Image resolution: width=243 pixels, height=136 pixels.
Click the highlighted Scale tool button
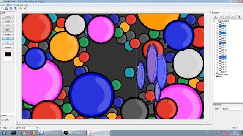click(x=8, y=39)
